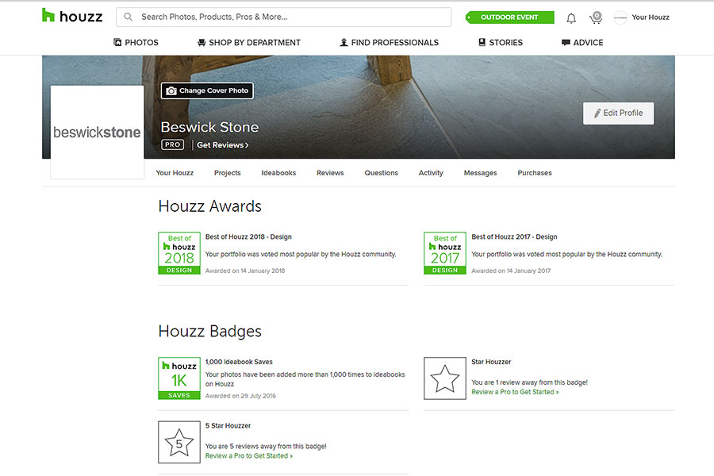Click the Your Houzz profile avatar
Screen dimensions: 714x476
point(620,17)
